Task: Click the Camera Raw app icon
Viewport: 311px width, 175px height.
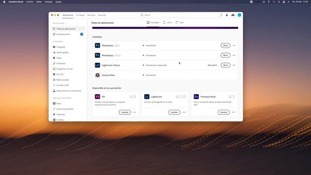Action: tap(97, 75)
